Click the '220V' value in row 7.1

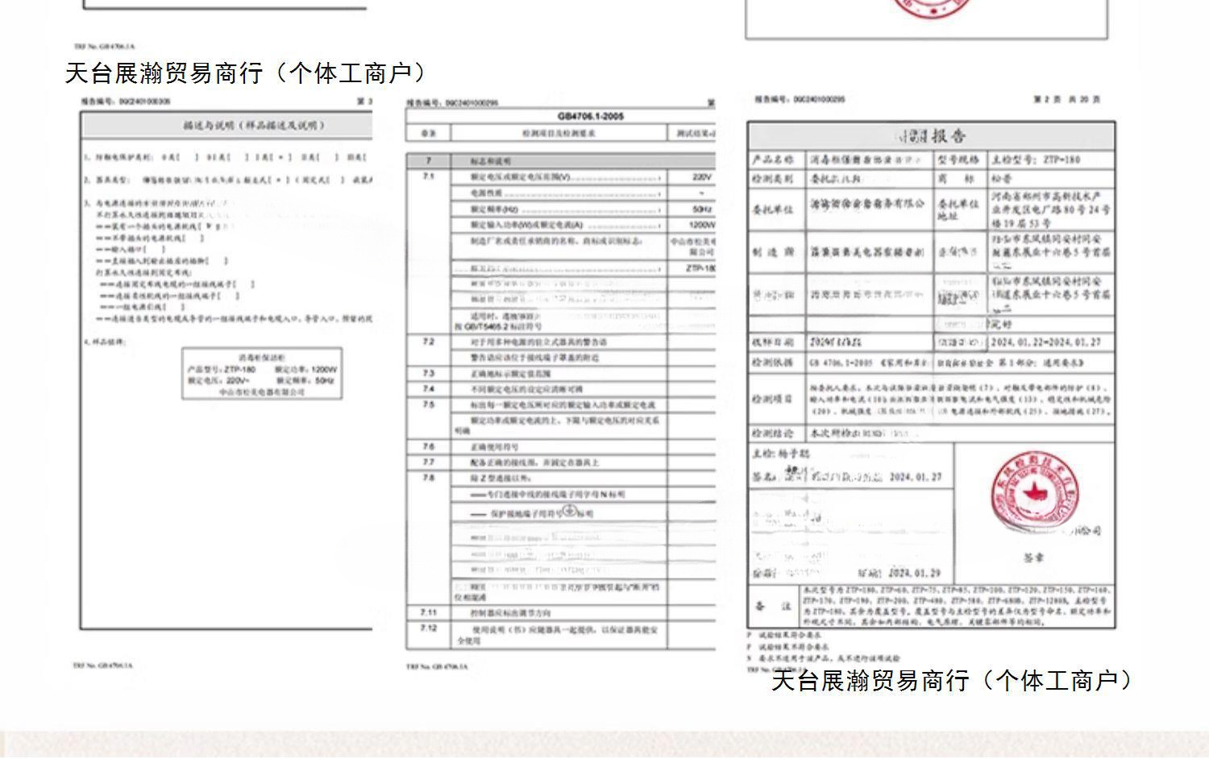pos(701,176)
